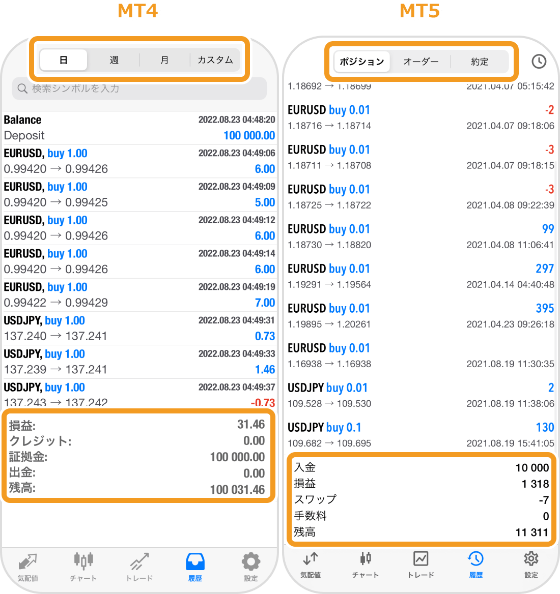
Task: Tap the MT4 出金 summary row
Action: point(137,473)
